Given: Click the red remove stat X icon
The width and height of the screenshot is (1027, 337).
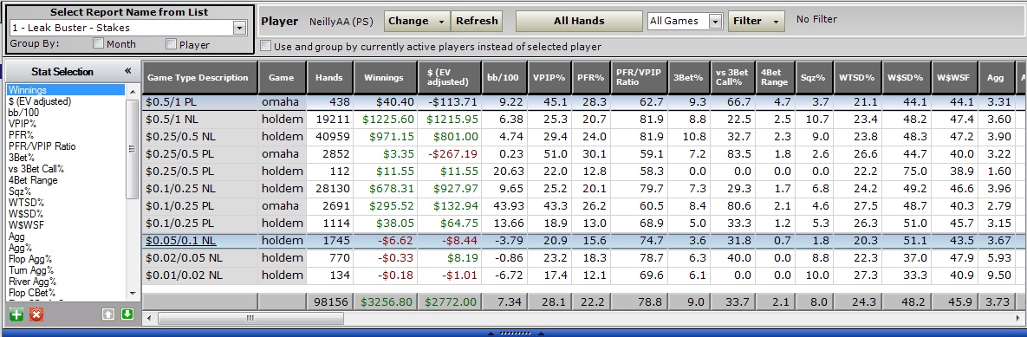Looking at the screenshot, I should 36,314.
